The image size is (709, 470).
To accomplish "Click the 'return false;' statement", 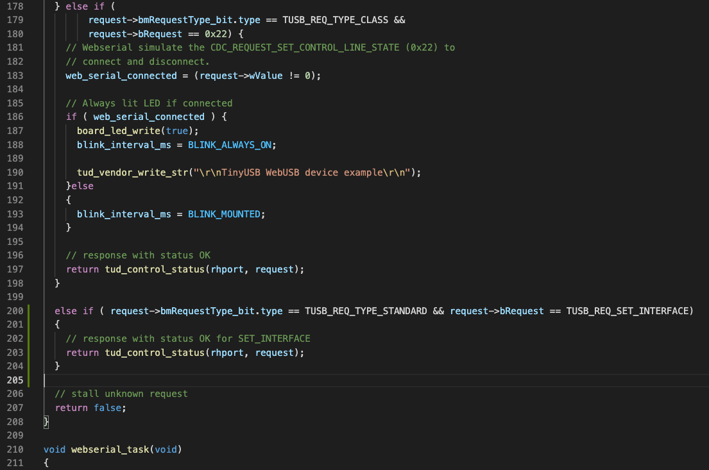I will 91,407.
